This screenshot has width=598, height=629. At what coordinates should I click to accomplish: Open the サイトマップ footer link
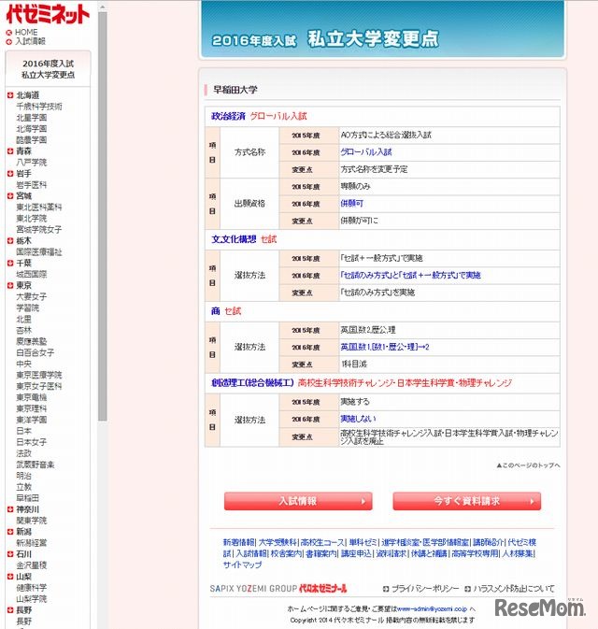[x=242, y=565]
